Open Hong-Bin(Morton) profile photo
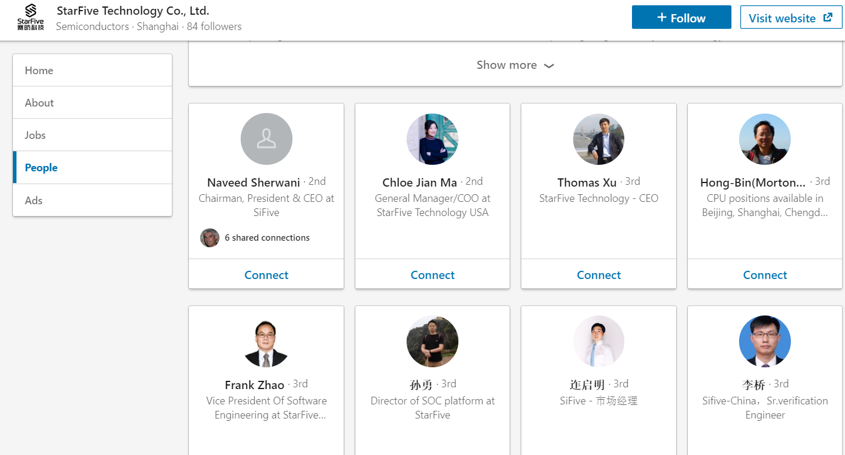845x455 pixels. tap(765, 139)
